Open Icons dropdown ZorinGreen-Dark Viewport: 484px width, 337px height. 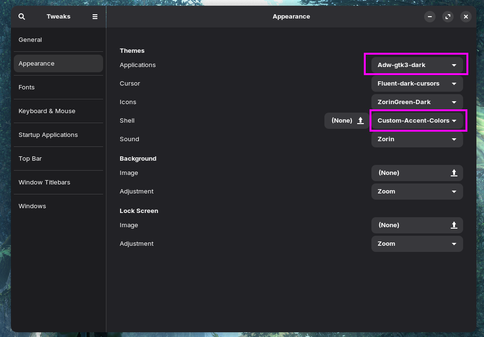tap(417, 102)
